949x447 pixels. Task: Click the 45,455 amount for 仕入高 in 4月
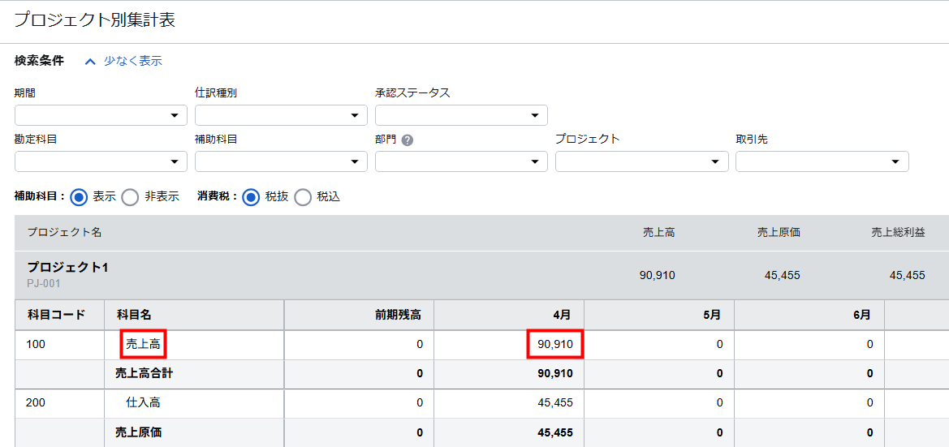(555, 402)
